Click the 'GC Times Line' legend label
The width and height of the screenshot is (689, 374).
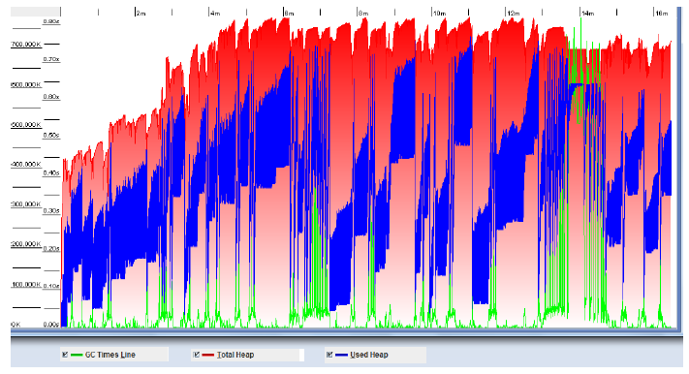click(x=110, y=355)
